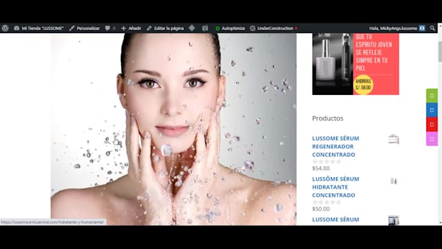Image resolution: width=442 pixels, height=249 pixels.
Task: Click the Mi Tienda dashboard gauge icon
Action: tap(17, 28)
